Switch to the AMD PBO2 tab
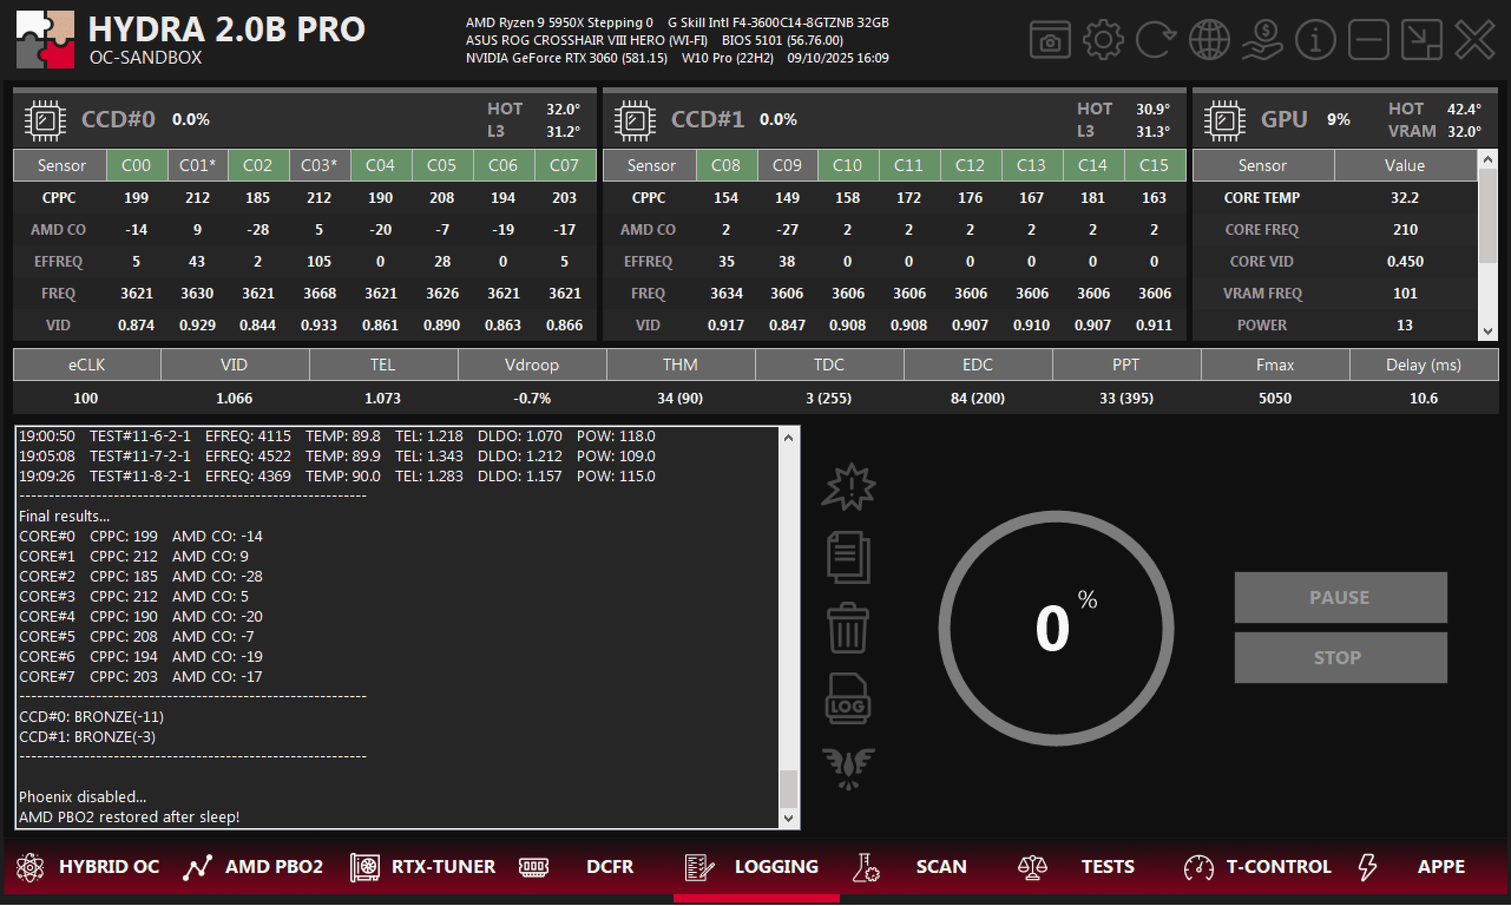The image size is (1511, 906). [253, 867]
